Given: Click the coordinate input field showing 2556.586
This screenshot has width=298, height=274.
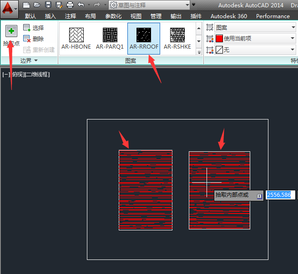Looking at the screenshot, I should click(278, 195).
